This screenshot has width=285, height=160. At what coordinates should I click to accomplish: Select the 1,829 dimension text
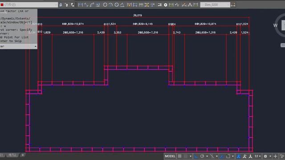click(x=47, y=32)
